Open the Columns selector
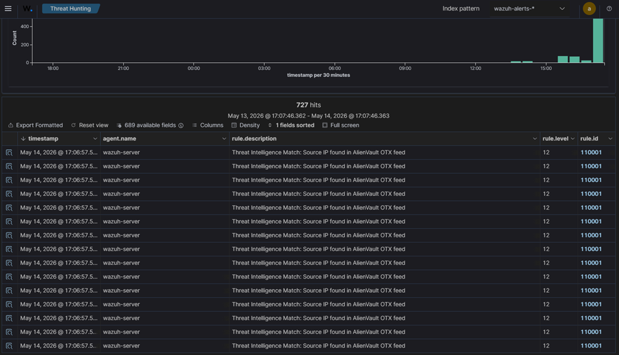The width and height of the screenshot is (619, 355). [x=208, y=125]
